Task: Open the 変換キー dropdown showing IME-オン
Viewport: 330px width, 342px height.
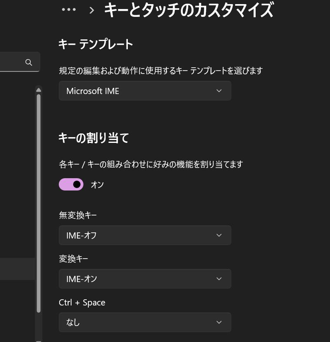Action: coord(145,279)
